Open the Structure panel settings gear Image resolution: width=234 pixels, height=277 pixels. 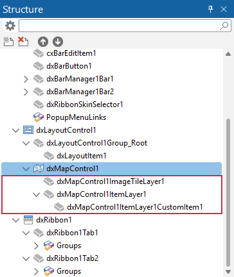pyautogui.click(x=10, y=26)
